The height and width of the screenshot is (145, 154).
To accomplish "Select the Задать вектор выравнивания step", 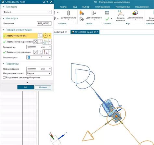I will (18, 42).
